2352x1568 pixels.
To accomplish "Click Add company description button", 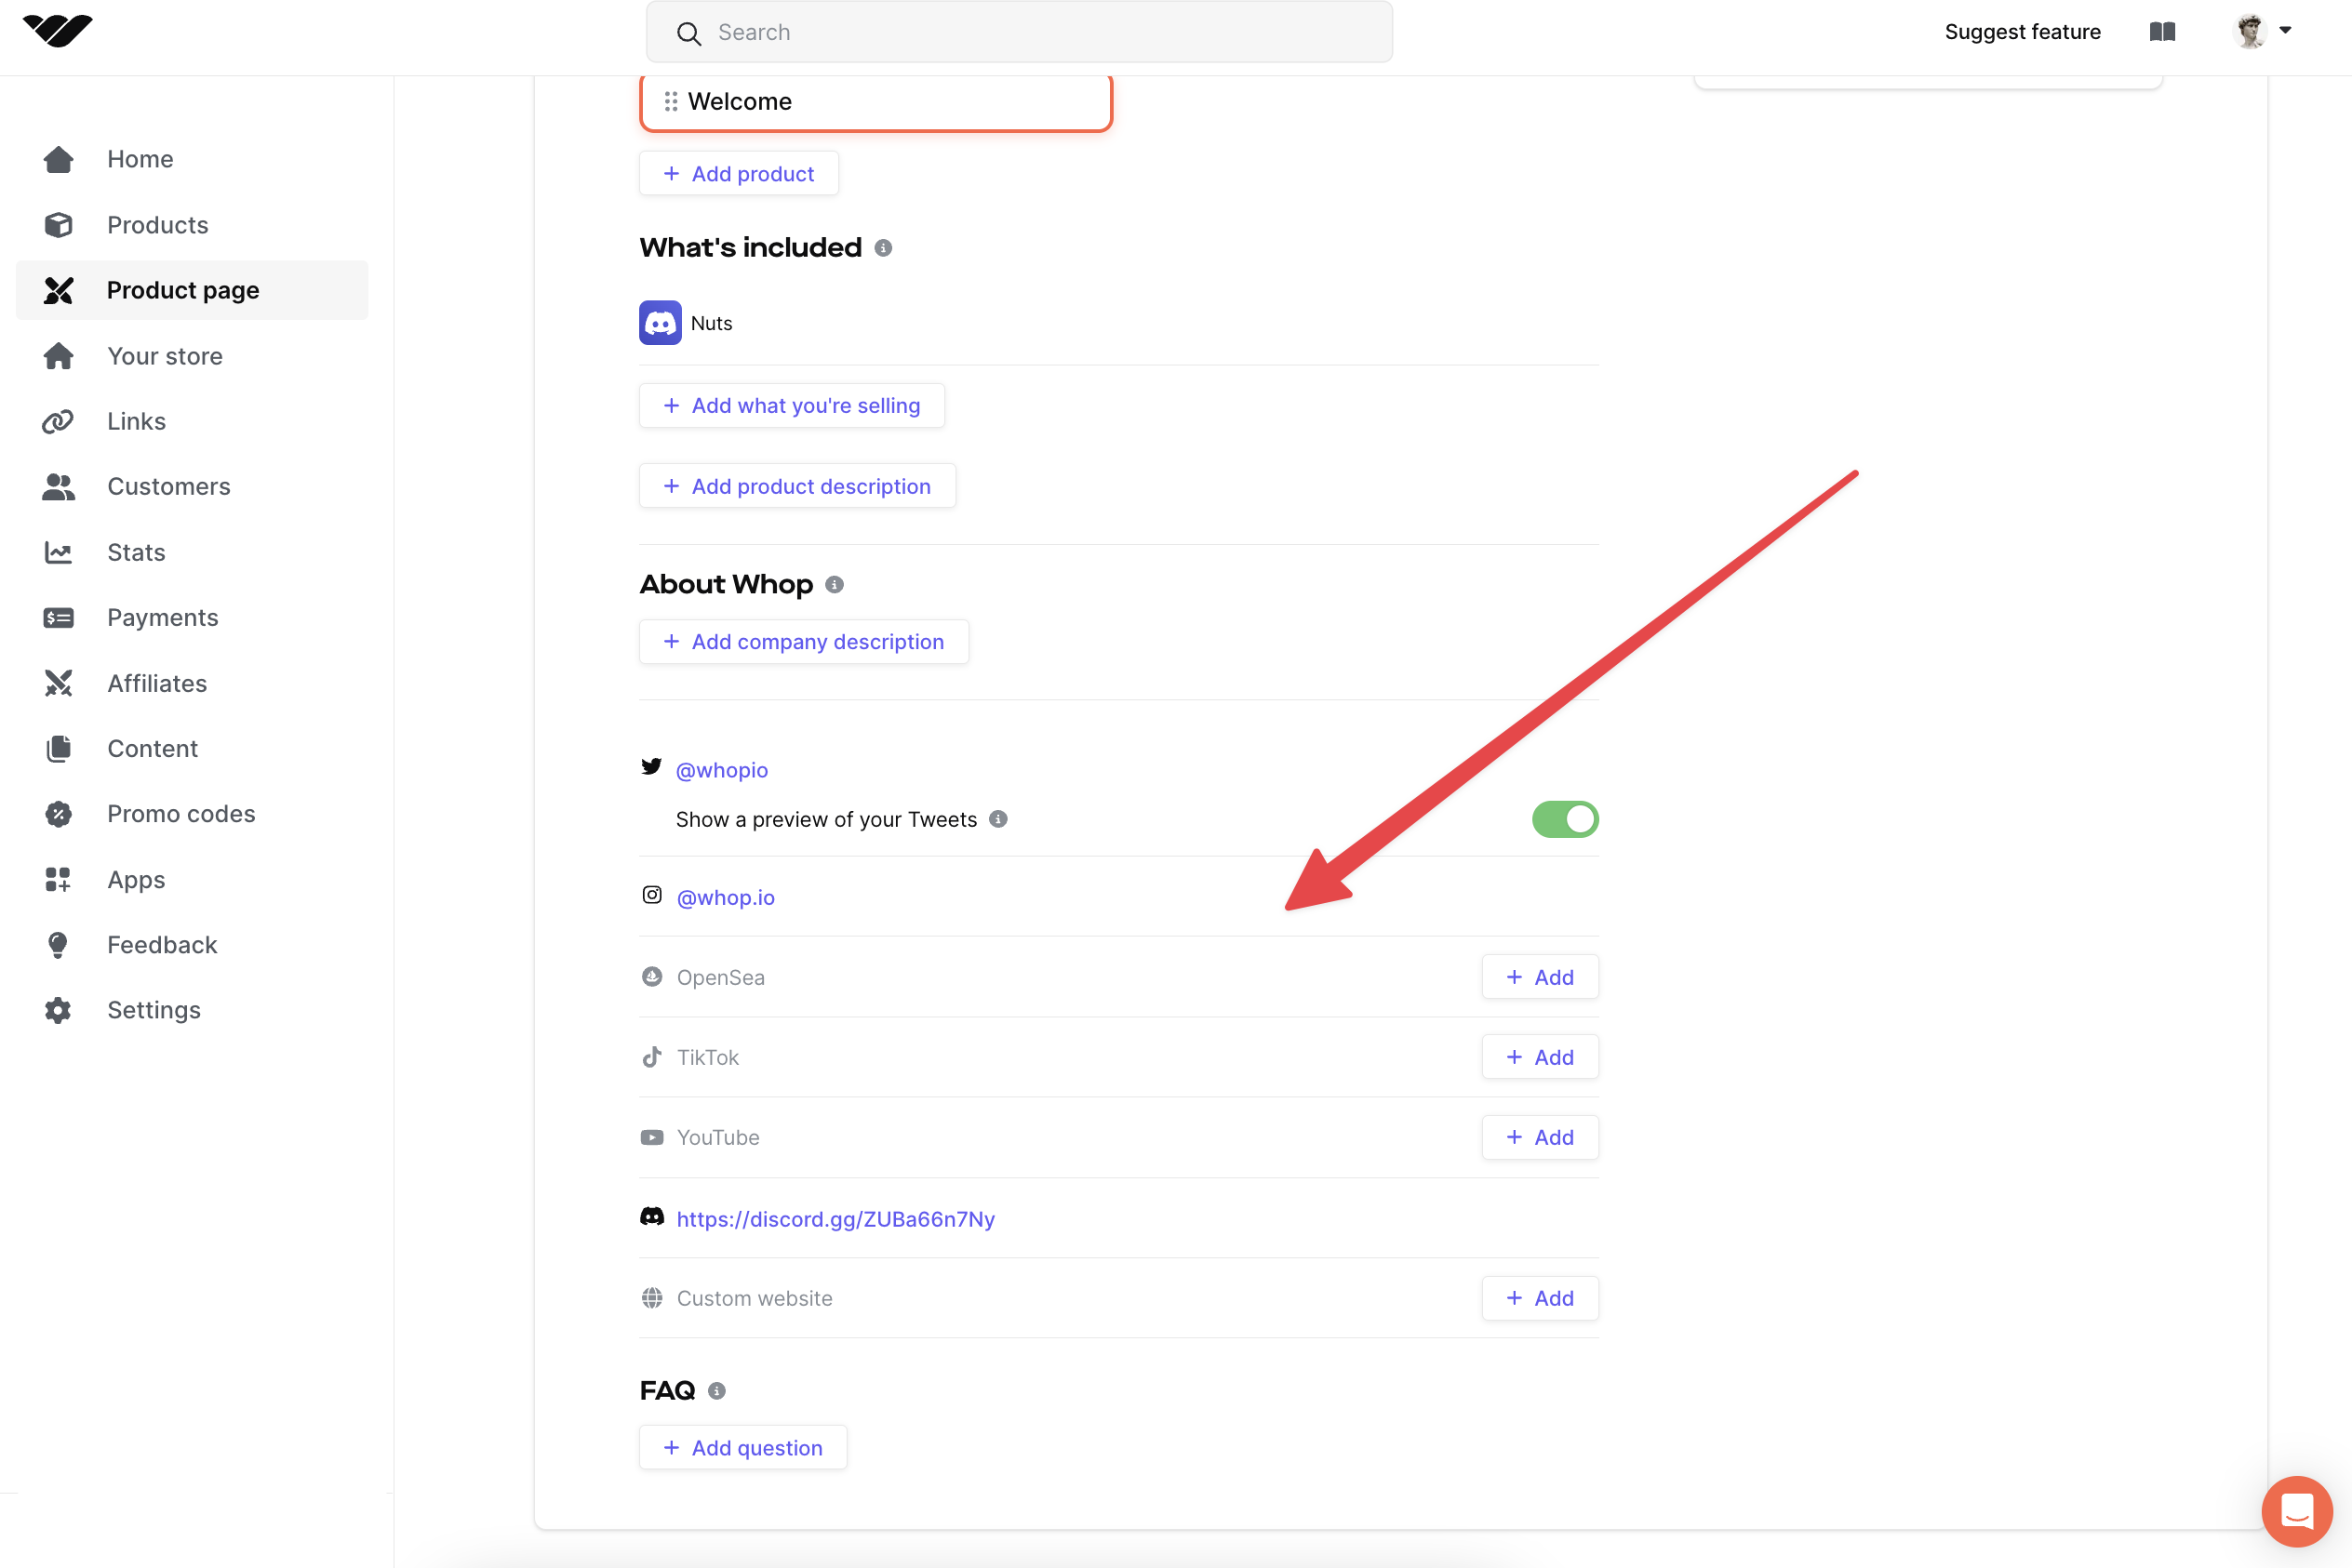I will [x=803, y=642].
